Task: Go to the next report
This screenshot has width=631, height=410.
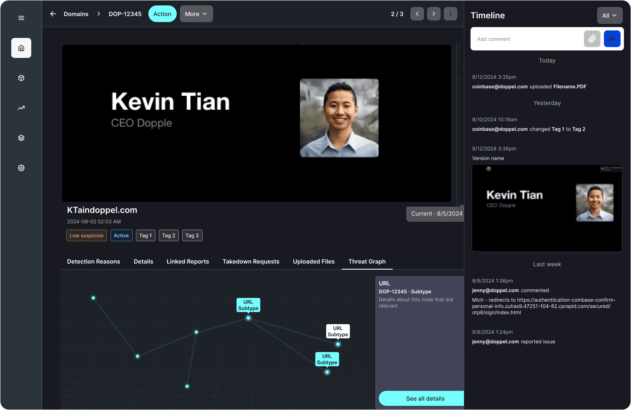Action: (433, 14)
